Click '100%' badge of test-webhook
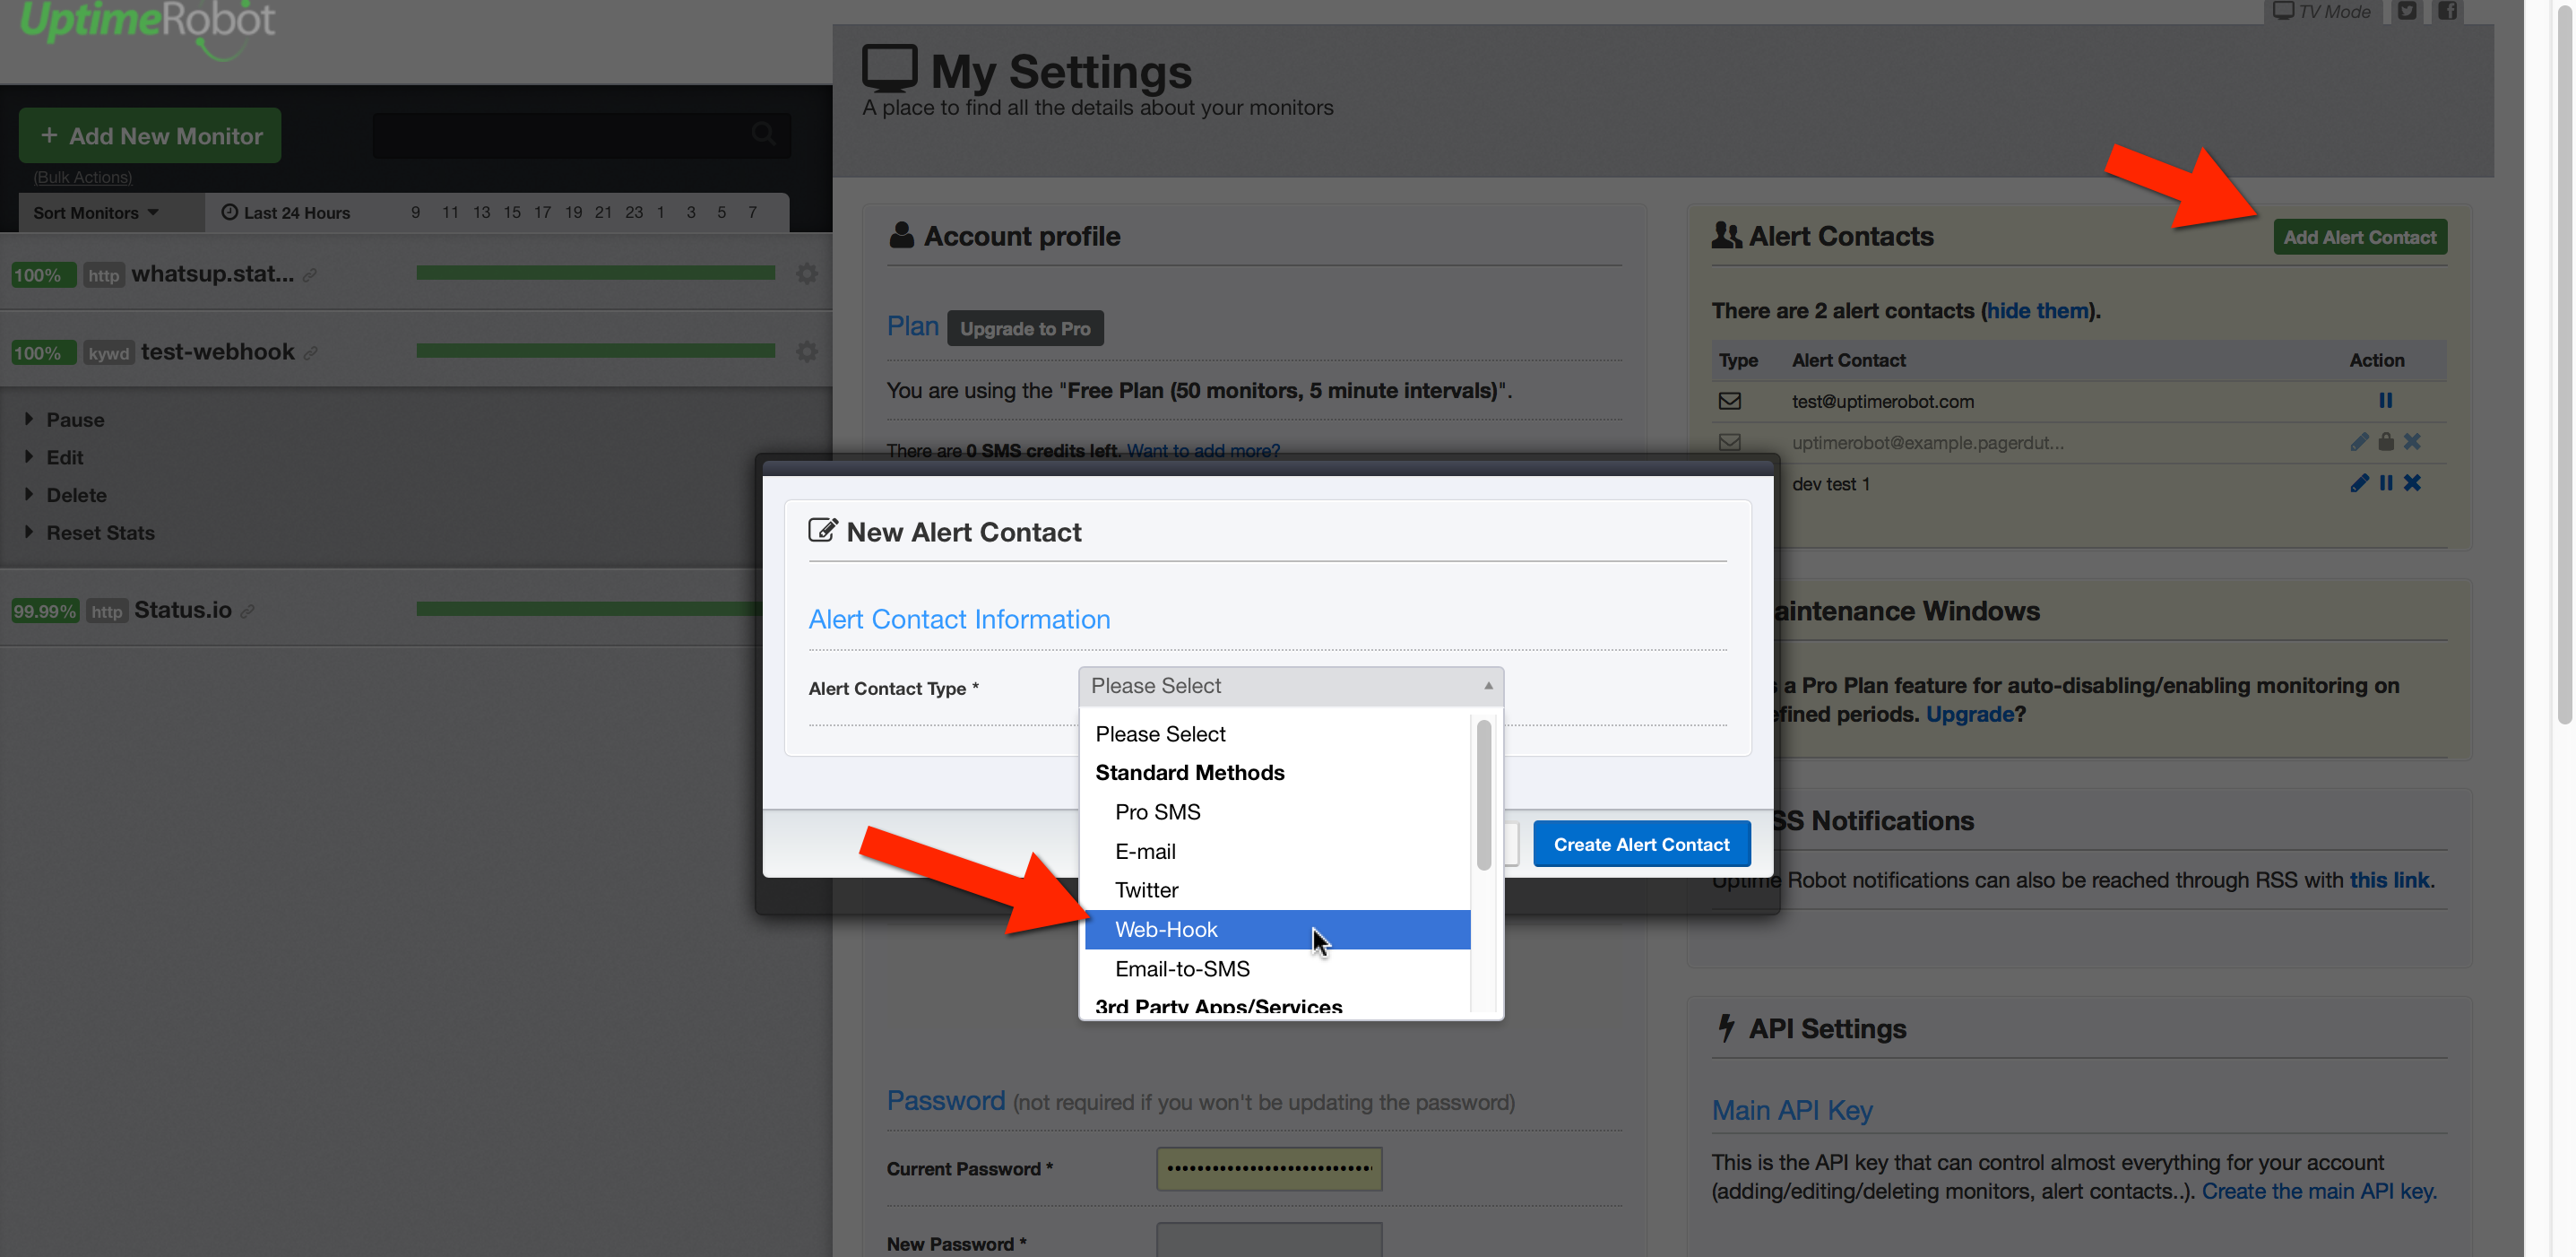The width and height of the screenshot is (2576, 1257). pos(43,353)
